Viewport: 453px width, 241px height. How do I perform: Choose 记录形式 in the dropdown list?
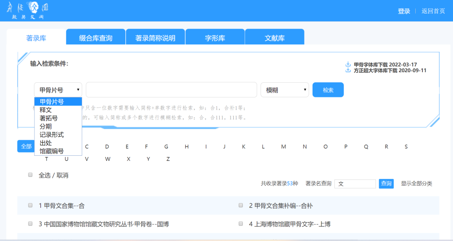58,134
